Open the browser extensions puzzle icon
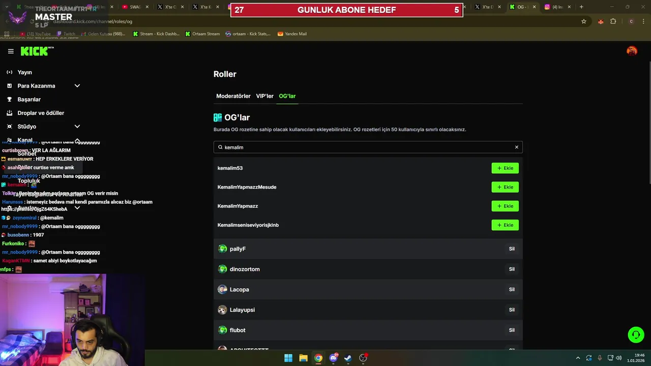The width and height of the screenshot is (651, 366). point(613,21)
